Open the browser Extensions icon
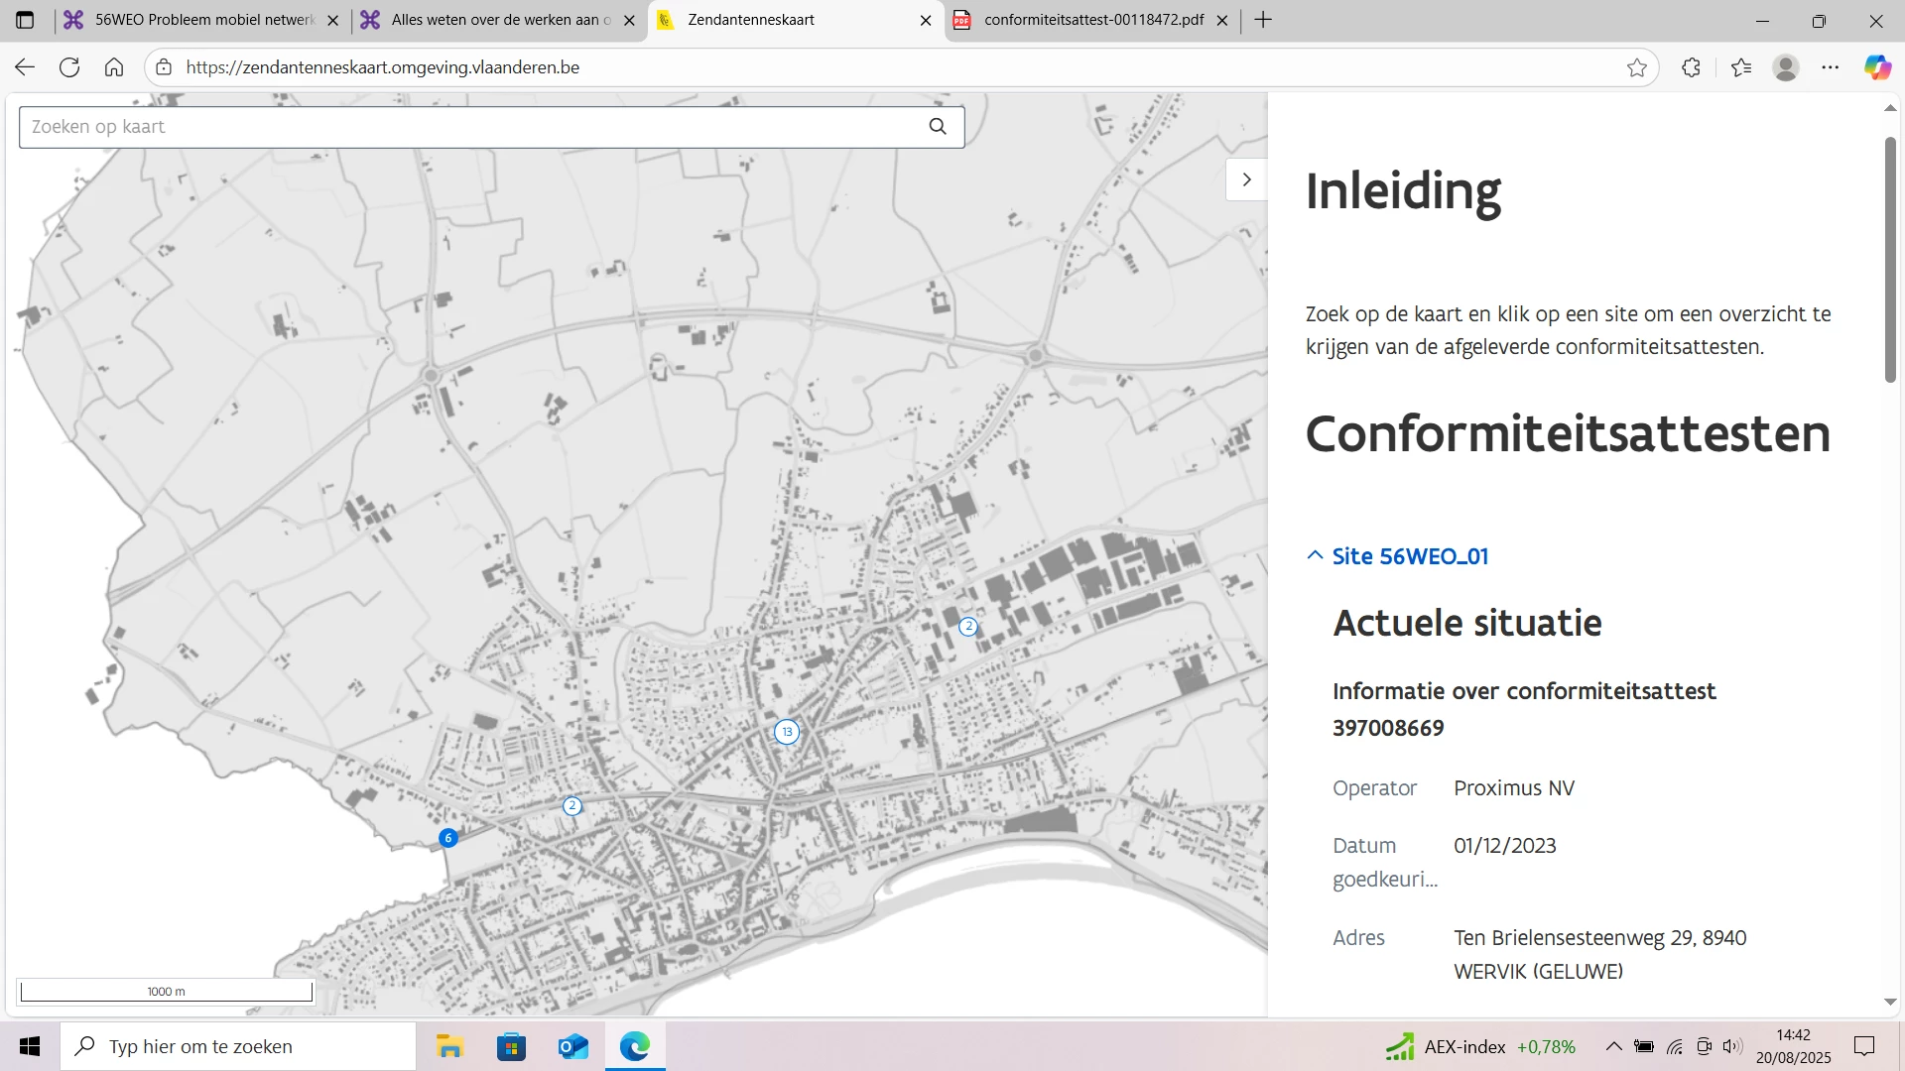The image size is (1905, 1071). (x=1692, y=67)
